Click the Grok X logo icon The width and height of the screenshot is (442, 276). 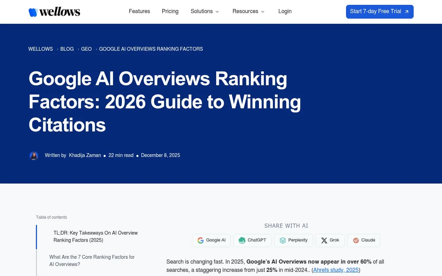point(324,240)
